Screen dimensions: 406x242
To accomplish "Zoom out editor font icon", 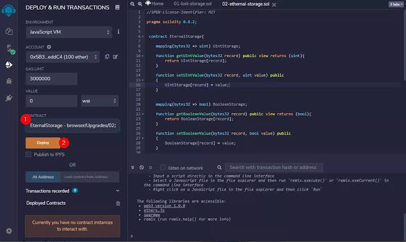I will (133, 4).
